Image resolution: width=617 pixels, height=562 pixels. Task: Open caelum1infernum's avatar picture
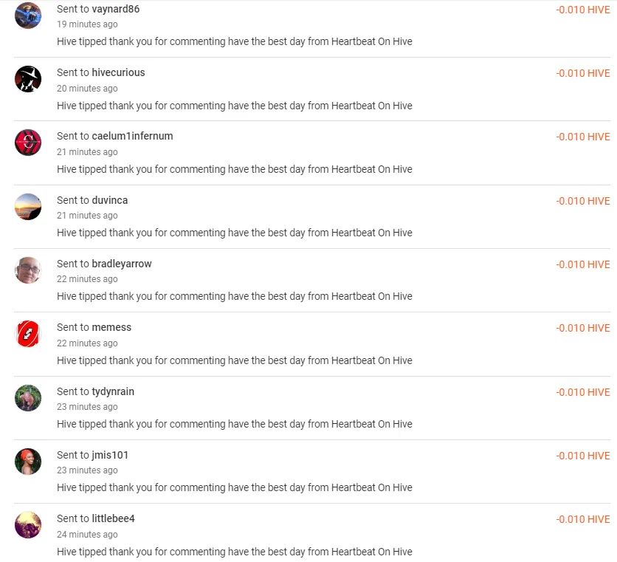[28, 143]
